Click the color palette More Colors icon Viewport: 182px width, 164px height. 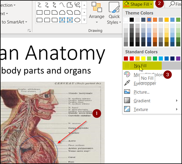(x=127, y=74)
